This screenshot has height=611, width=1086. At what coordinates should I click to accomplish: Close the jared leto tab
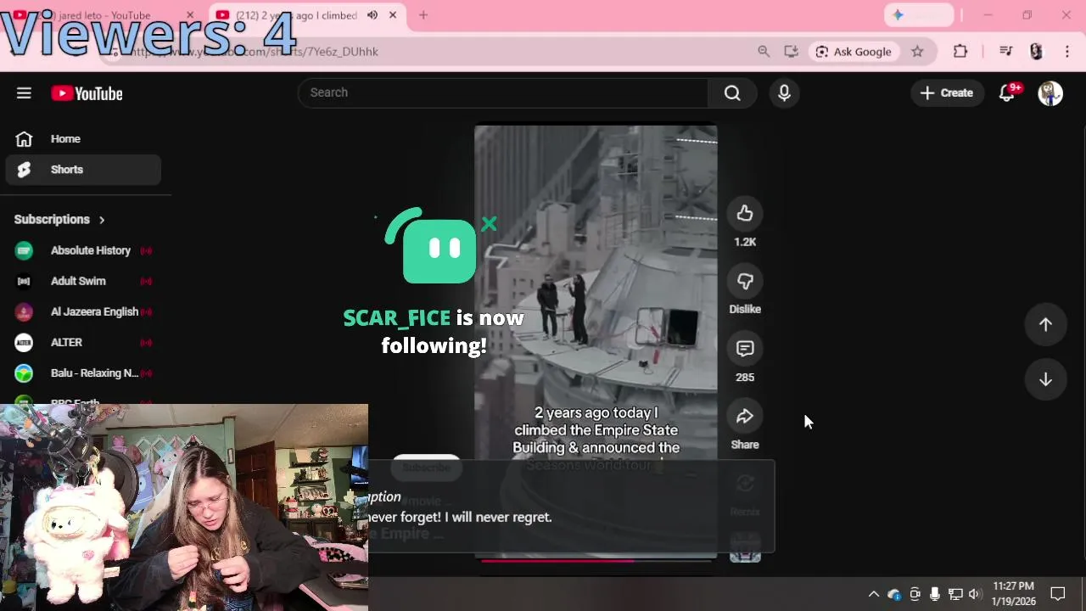tap(190, 15)
